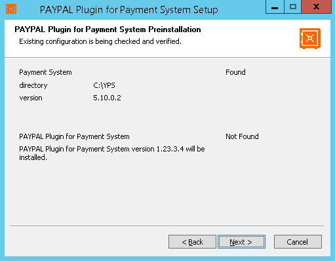Click the large orange safe logo in header
Viewport: 335px width, 261px height.
pyautogui.click(x=310, y=39)
